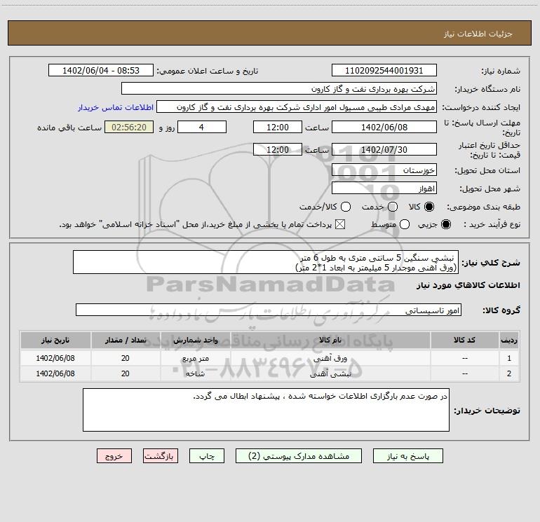Select the متوسط purchase type radio
This screenshot has width=540, height=522.
(x=405, y=224)
